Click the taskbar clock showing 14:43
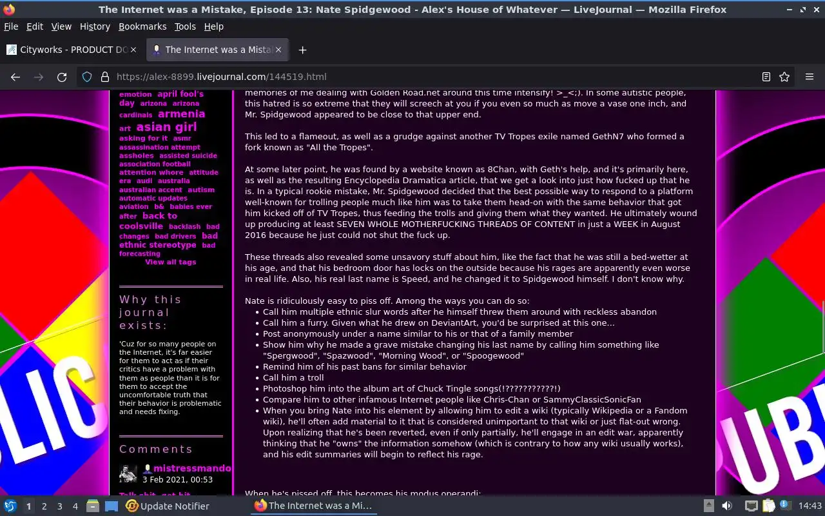The image size is (825, 516). pyautogui.click(x=810, y=506)
